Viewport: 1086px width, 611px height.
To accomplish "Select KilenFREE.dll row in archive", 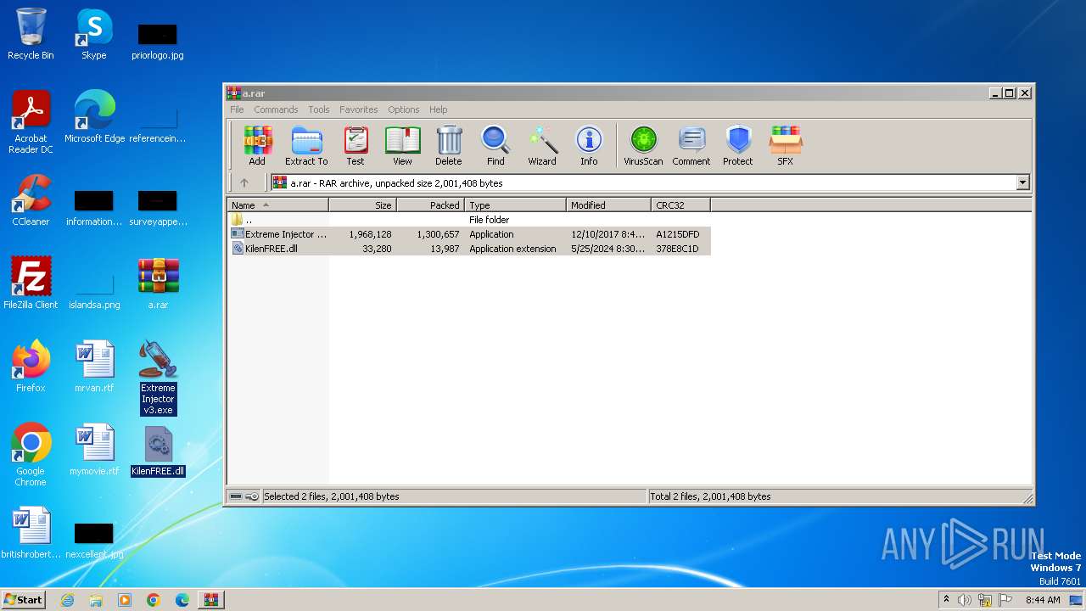I will pyautogui.click(x=468, y=249).
